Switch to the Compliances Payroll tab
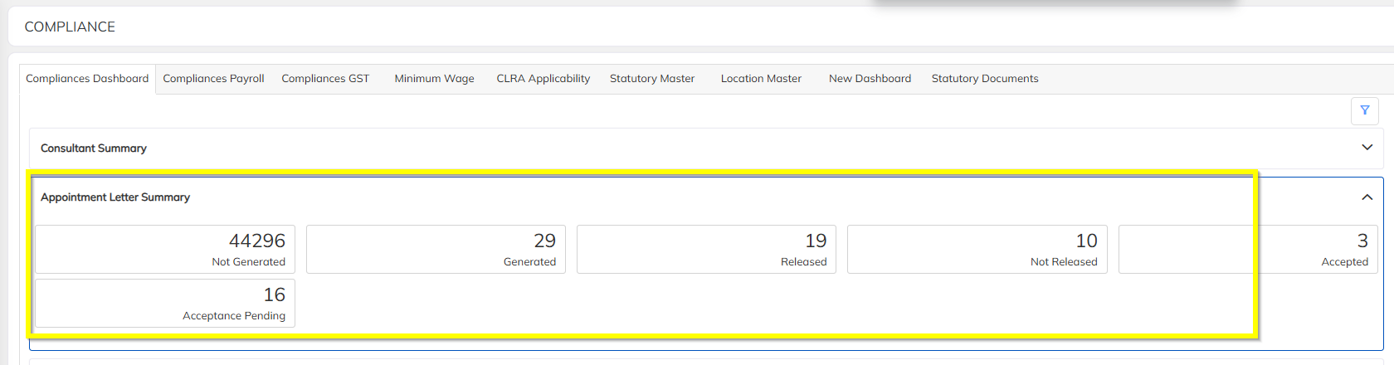This screenshot has height=365, width=1394. pos(213,79)
